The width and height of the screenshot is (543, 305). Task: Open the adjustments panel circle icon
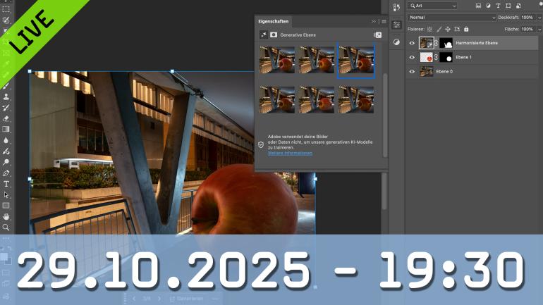[x=396, y=42]
